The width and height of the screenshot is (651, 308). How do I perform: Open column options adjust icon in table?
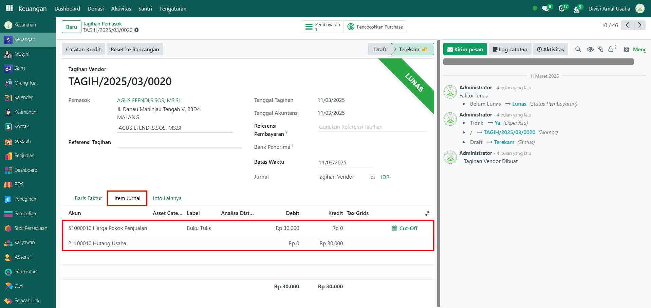point(427,213)
